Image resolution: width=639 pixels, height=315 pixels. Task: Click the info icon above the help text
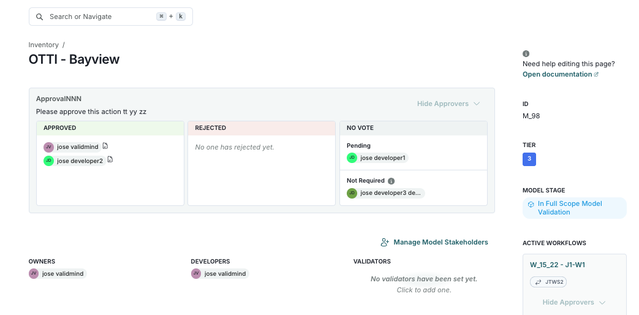pyautogui.click(x=526, y=54)
